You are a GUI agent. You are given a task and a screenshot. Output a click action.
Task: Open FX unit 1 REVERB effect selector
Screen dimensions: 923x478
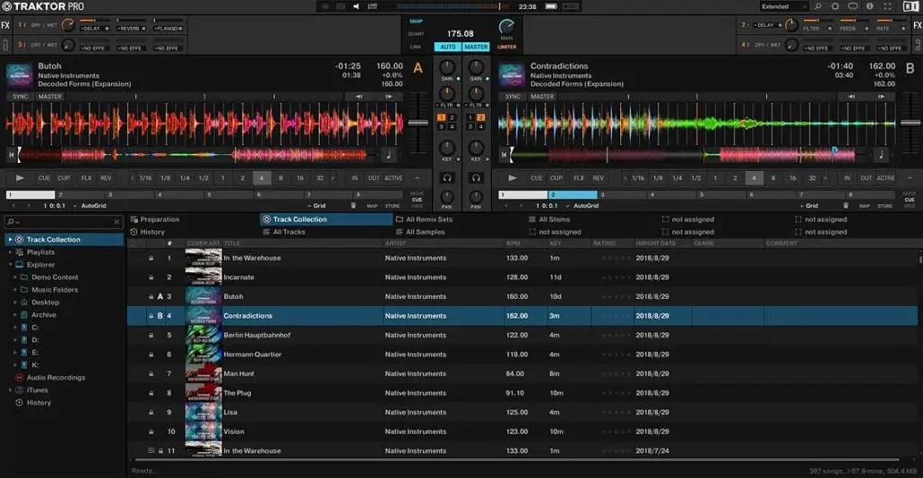pos(131,28)
